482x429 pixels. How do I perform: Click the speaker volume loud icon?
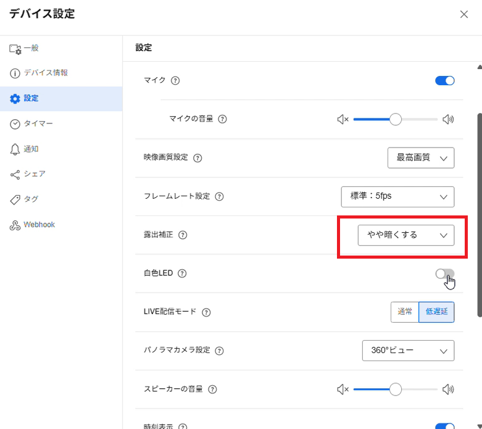pyautogui.click(x=448, y=389)
